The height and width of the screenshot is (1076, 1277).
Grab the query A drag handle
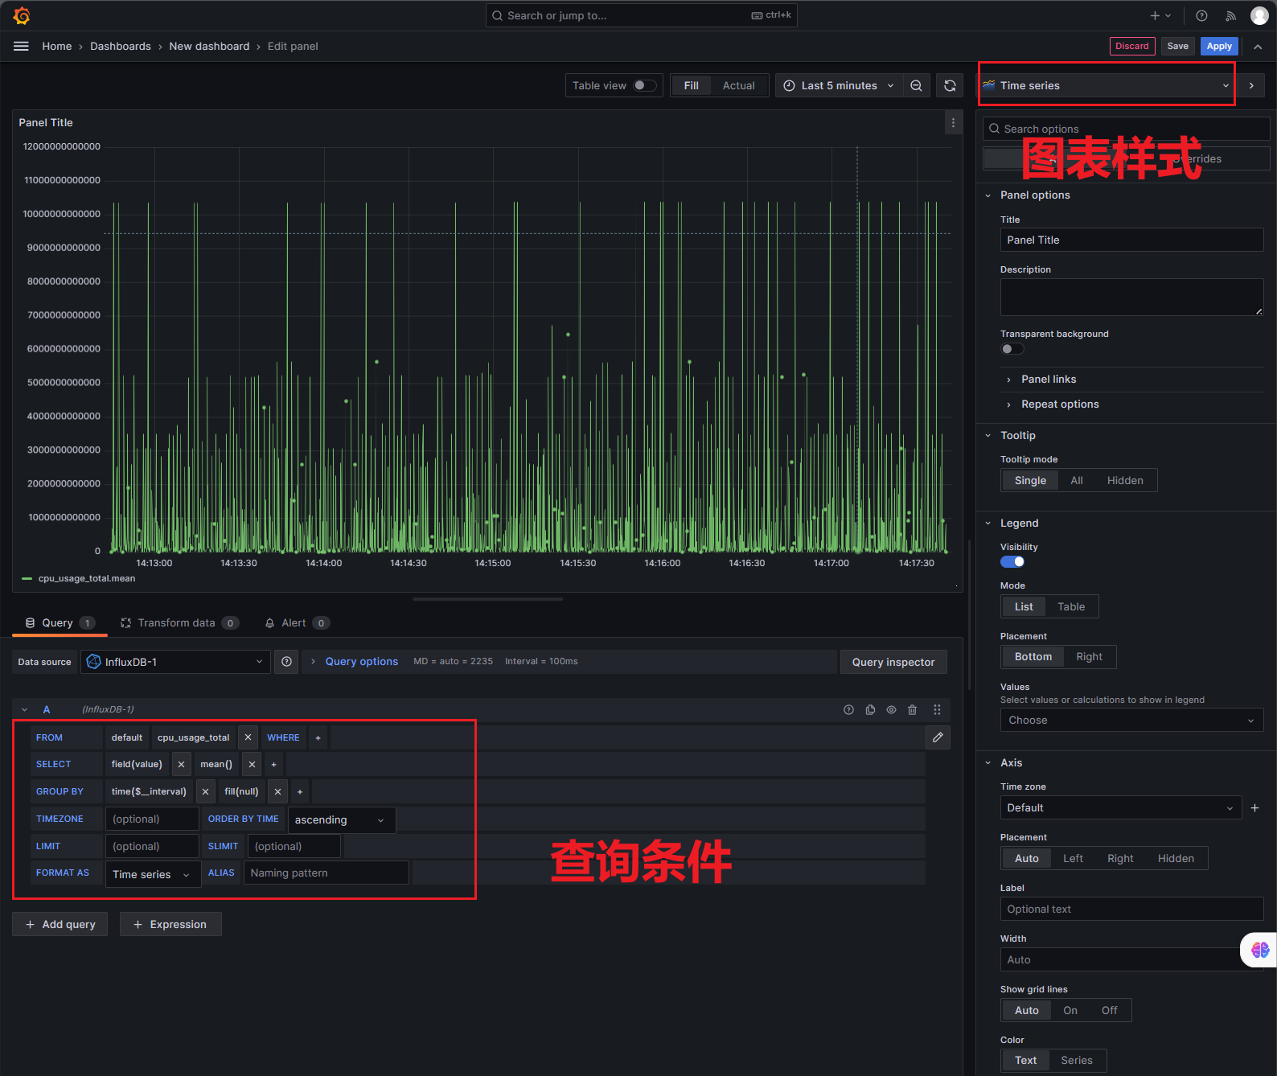(937, 709)
